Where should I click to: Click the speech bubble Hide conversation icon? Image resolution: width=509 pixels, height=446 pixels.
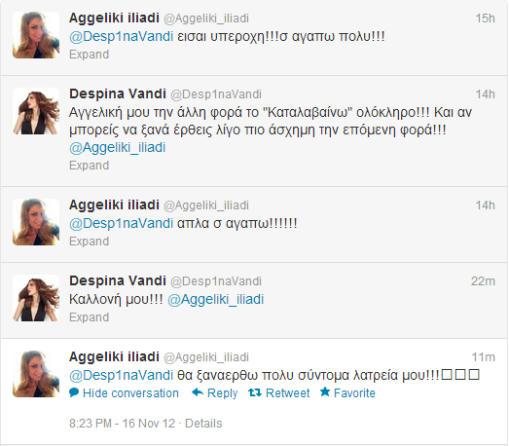(x=74, y=392)
